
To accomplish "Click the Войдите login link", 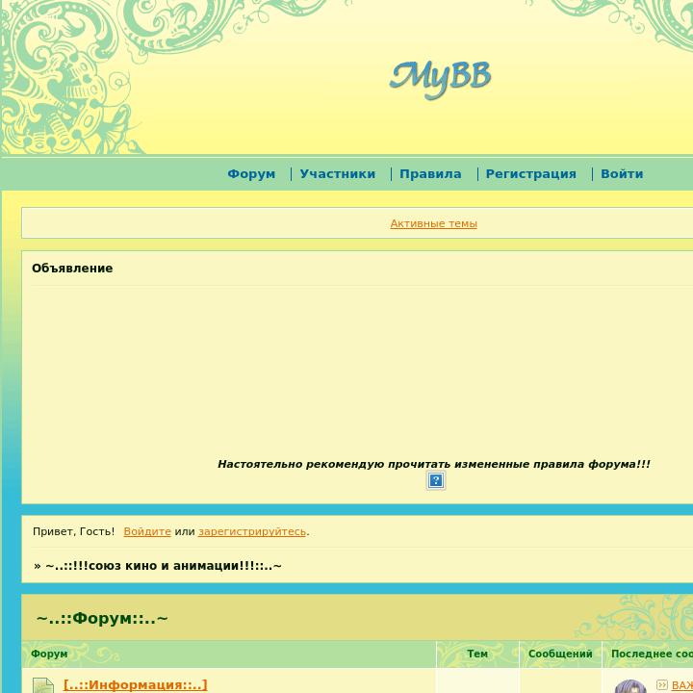I will pos(147,531).
